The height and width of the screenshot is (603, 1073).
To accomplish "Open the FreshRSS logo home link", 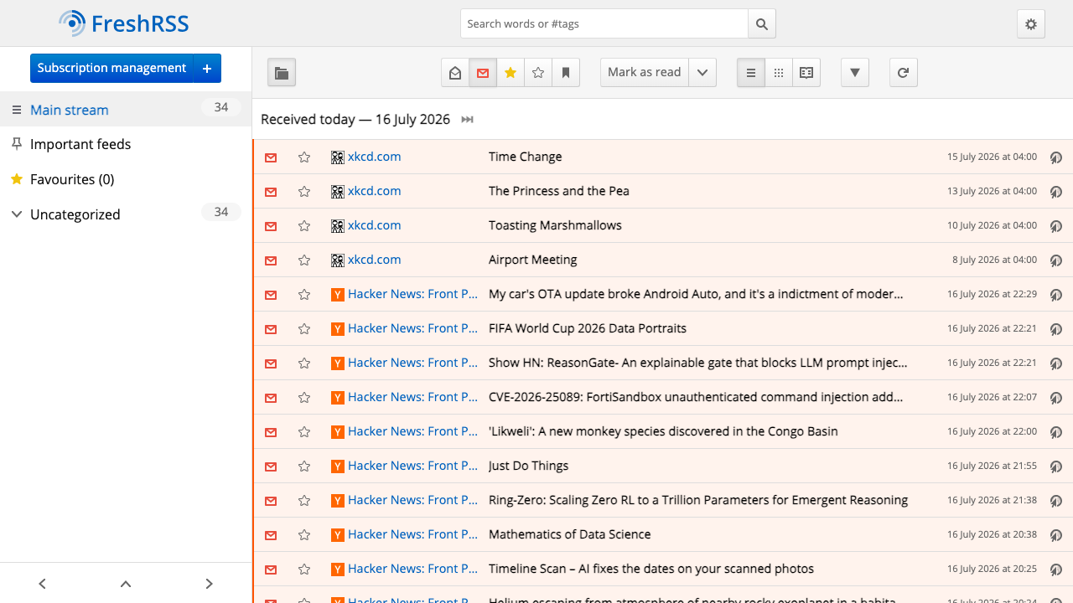I will 124,23.
